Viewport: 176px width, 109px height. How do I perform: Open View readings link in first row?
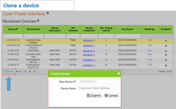(x=149, y=40)
